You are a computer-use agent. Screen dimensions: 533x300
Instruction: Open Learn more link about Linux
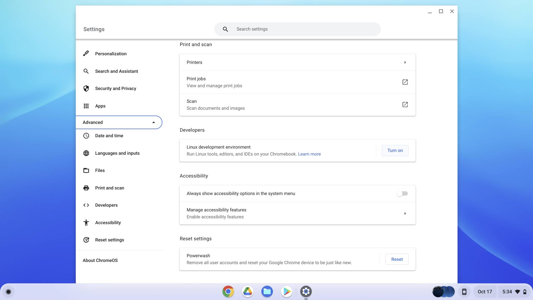click(x=309, y=154)
